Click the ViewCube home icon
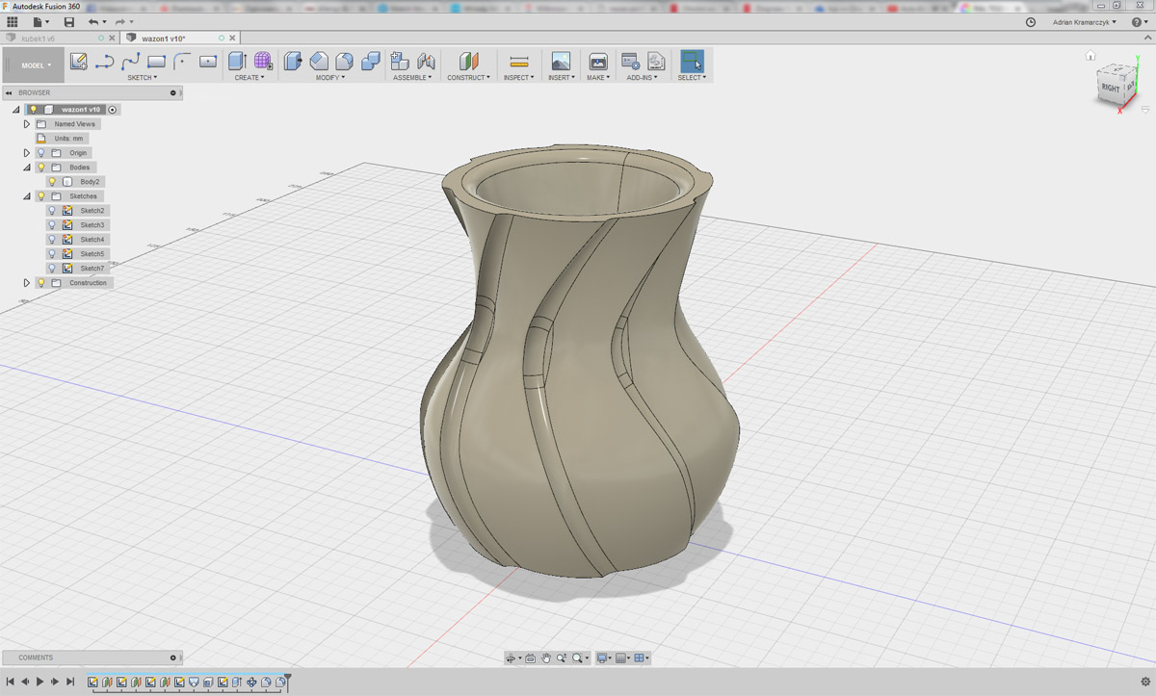This screenshot has width=1156, height=696. tap(1090, 56)
